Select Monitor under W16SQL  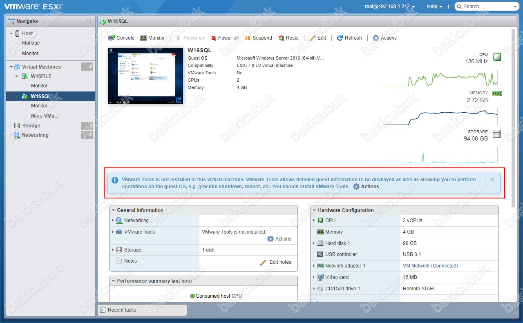[39, 106]
